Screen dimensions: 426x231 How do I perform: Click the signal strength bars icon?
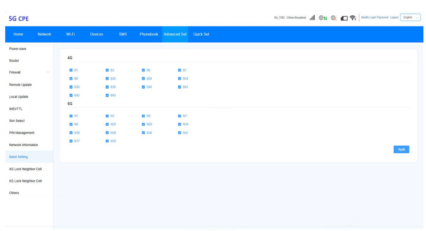click(x=312, y=18)
